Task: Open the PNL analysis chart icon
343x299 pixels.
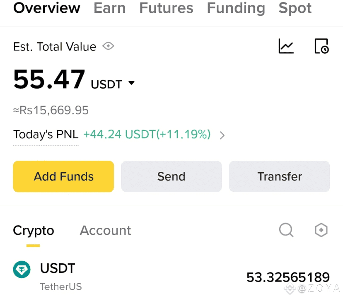Action: (286, 46)
